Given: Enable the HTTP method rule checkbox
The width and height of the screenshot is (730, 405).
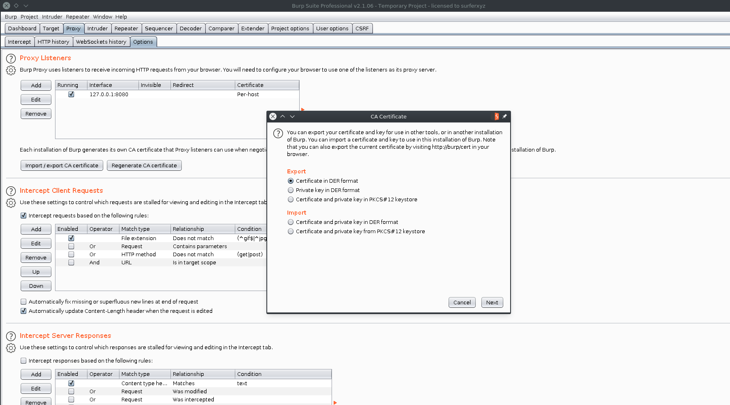Looking at the screenshot, I should point(71,254).
